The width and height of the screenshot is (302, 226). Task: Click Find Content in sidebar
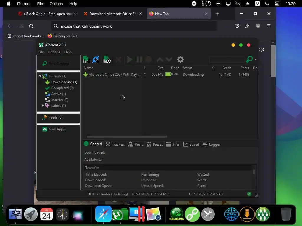59,64
